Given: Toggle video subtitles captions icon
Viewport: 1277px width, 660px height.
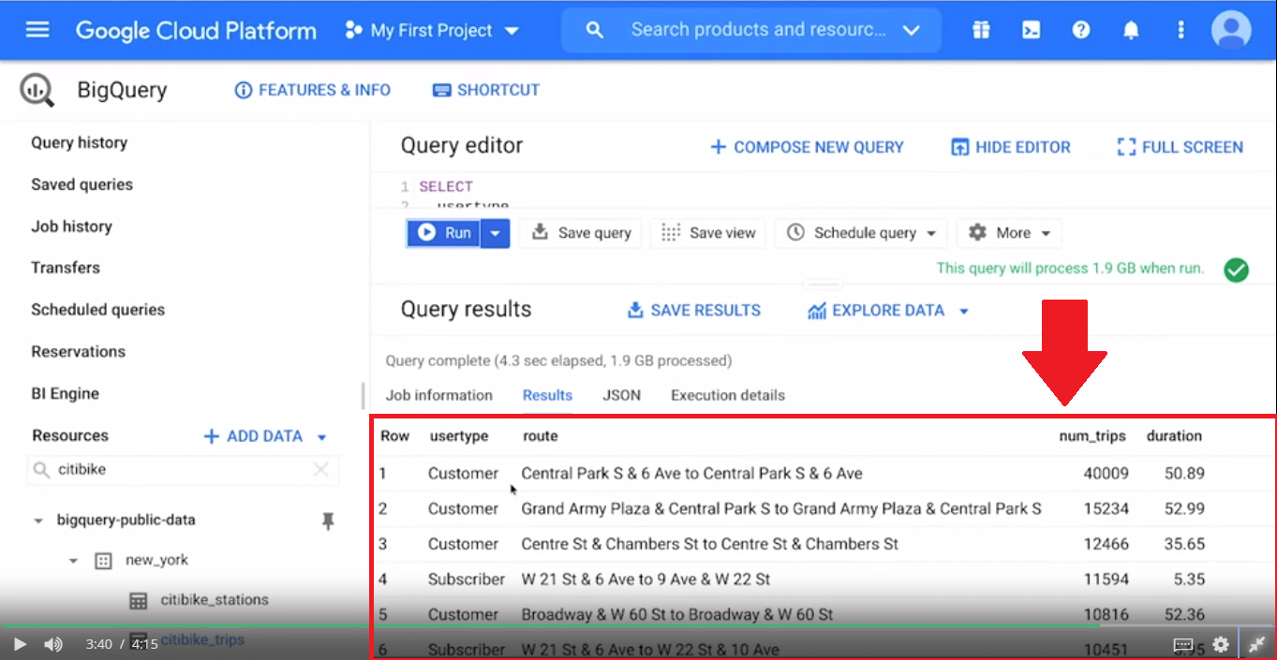Looking at the screenshot, I should pyautogui.click(x=1183, y=644).
